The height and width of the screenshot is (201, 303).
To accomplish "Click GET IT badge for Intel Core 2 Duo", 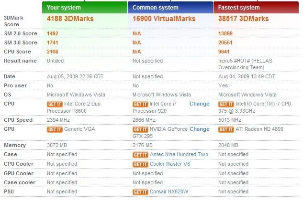I will point(54,104).
